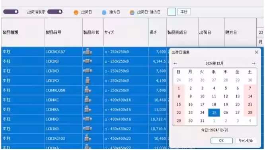Pick Saturday 21 in the calendar

pyautogui.click(x=250, y=104)
